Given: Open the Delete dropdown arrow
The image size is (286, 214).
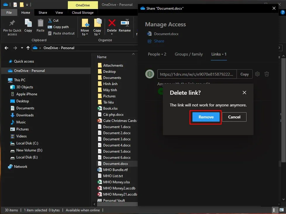Looking at the screenshot, I should click(x=112, y=34).
